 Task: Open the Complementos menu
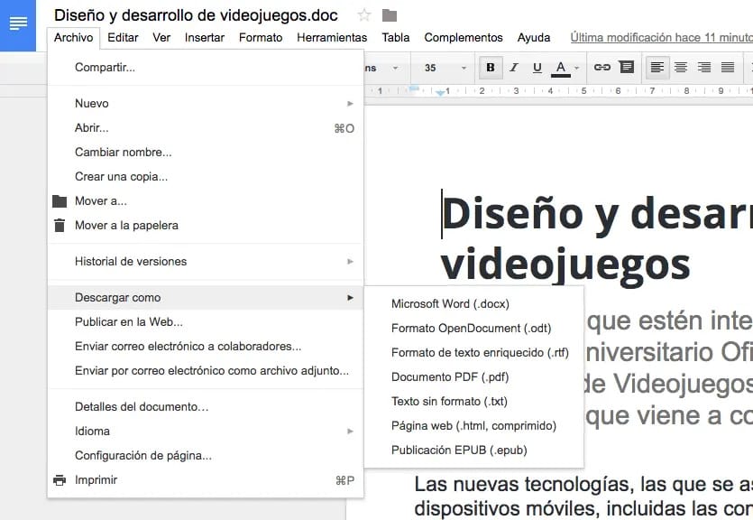(464, 38)
